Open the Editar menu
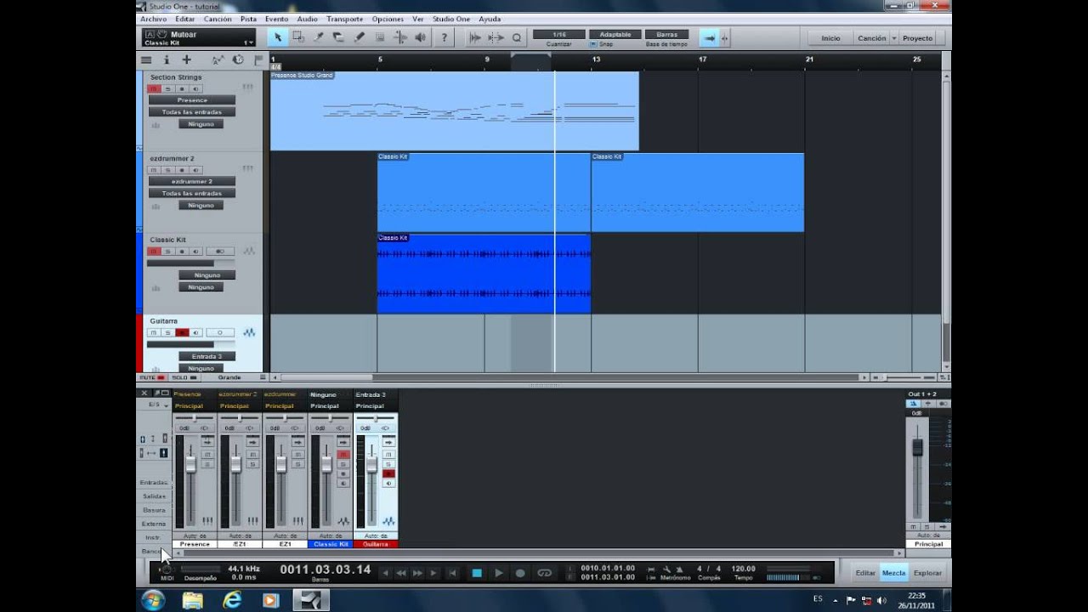Screen dimensions: 1088x612 click(184, 19)
